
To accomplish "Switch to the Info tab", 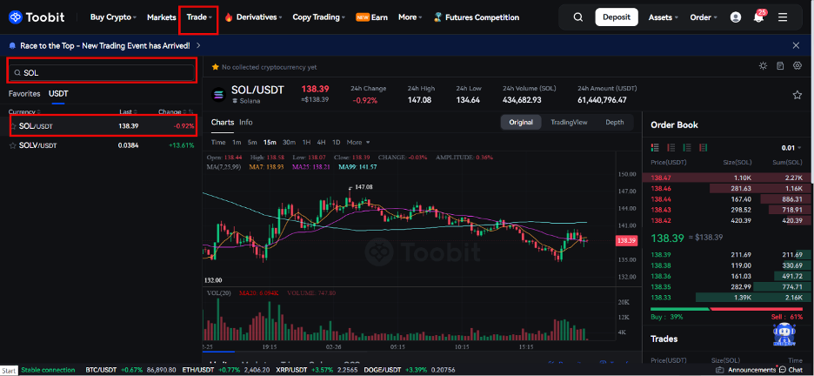I will 246,123.
